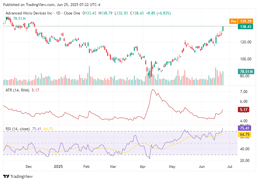The width and height of the screenshot is (259, 182).
Task: Click the 'Apr' time axis label
Action: (x=143, y=167)
